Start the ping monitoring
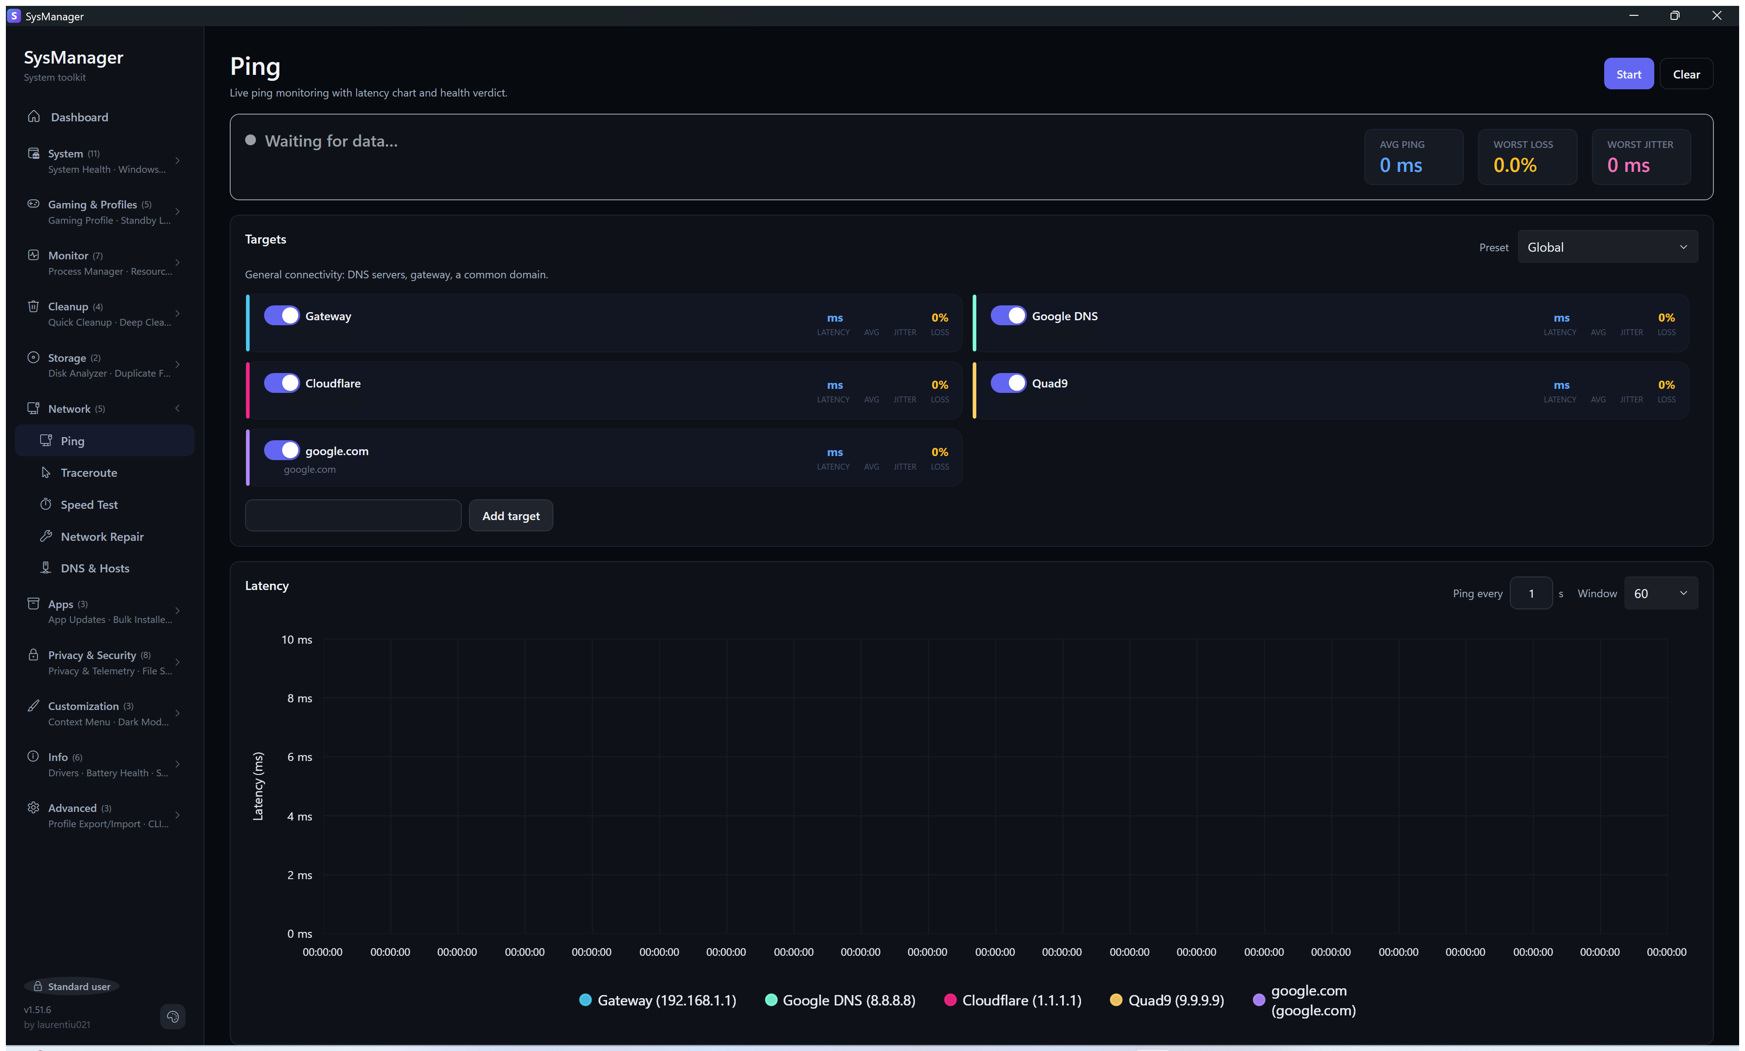1745x1051 pixels. pos(1628,74)
